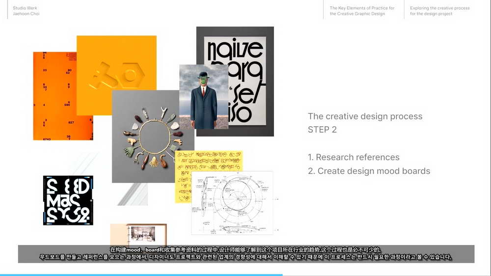Open the orbital diagram drawing

click(x=232, y=203)
